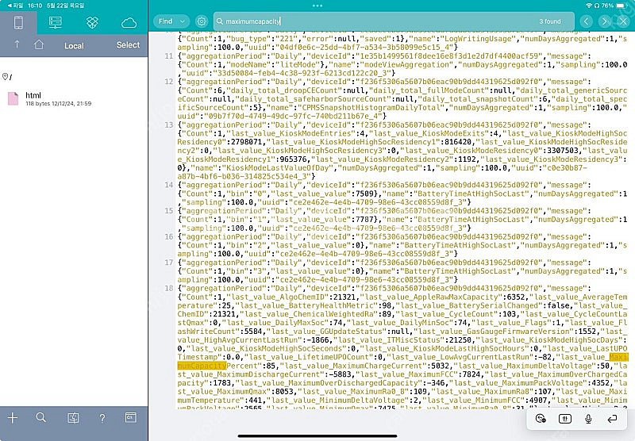Tap line number 16 in the gutter
The width and height of the screenshot is (635, 441).
(x=169, y=236)
